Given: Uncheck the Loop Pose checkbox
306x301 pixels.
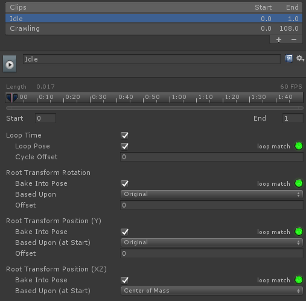Looking at the screenshot, I should [x=125, y=146].
